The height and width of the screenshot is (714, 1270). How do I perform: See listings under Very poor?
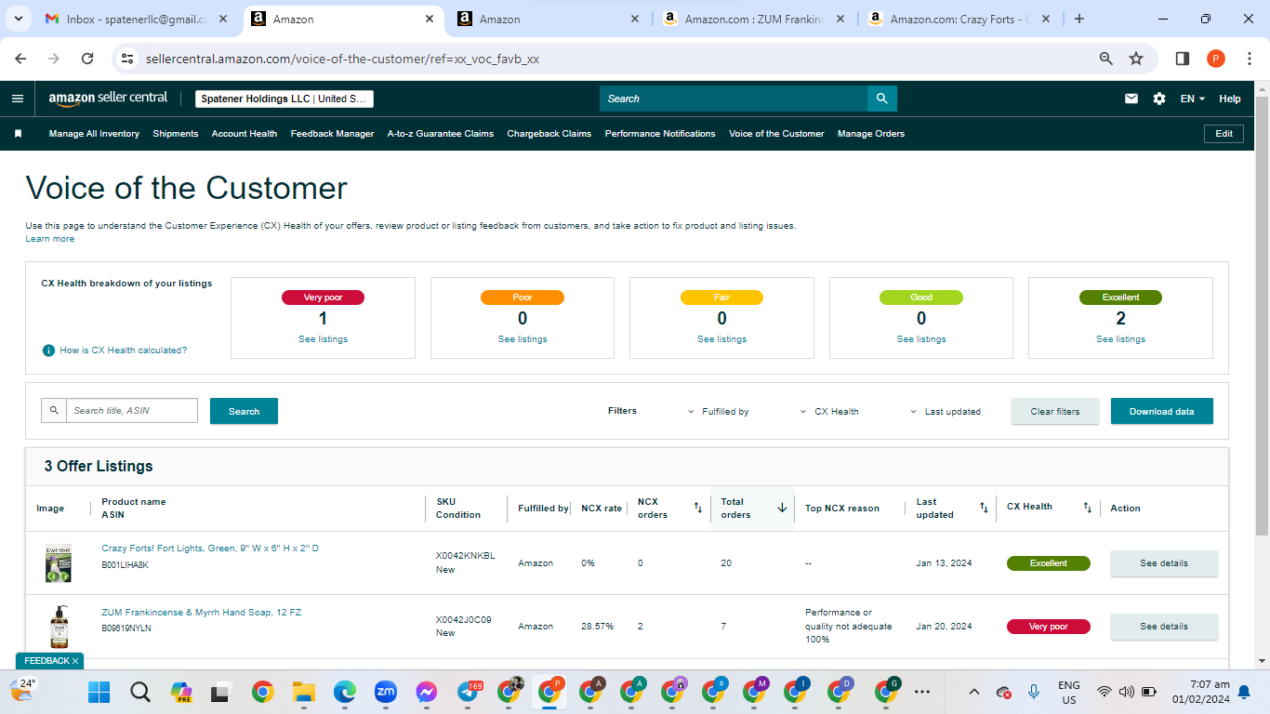[x=323, y=339]
